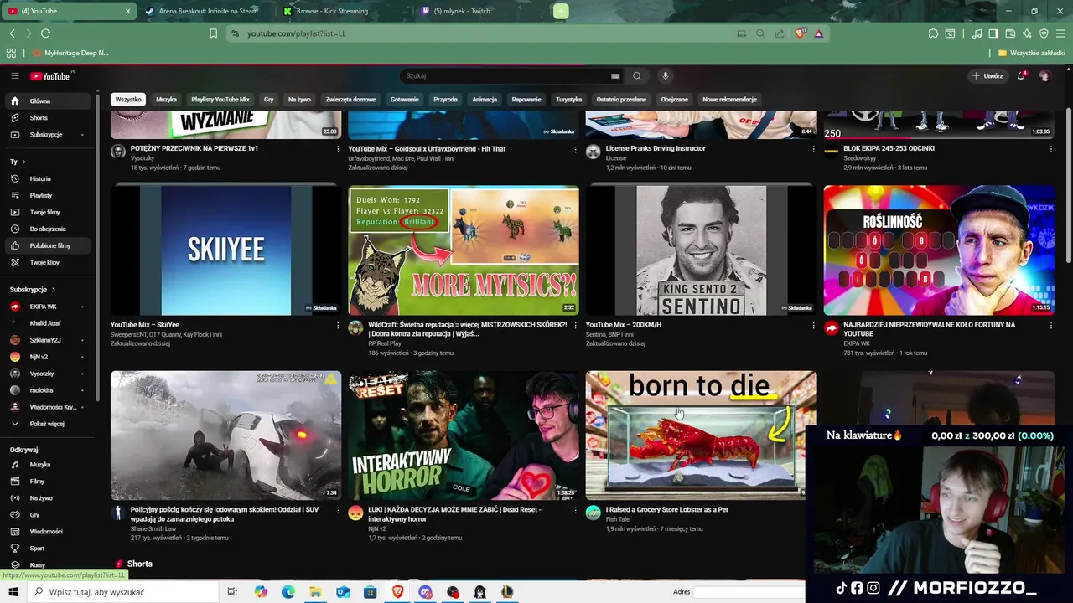Open YouTube notifications bell

click(1021, 76)
